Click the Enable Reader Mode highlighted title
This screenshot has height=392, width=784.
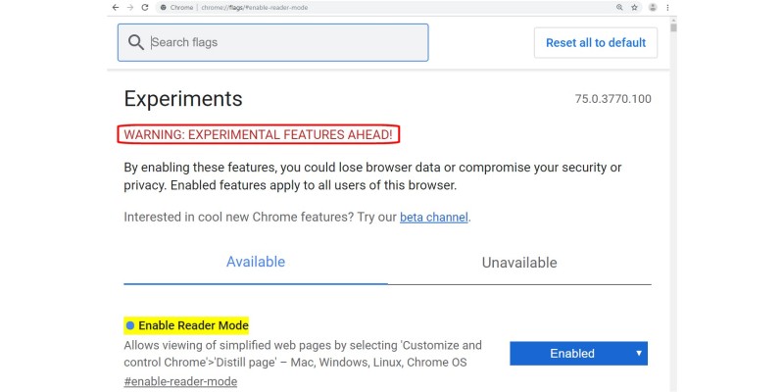[193, 325]
